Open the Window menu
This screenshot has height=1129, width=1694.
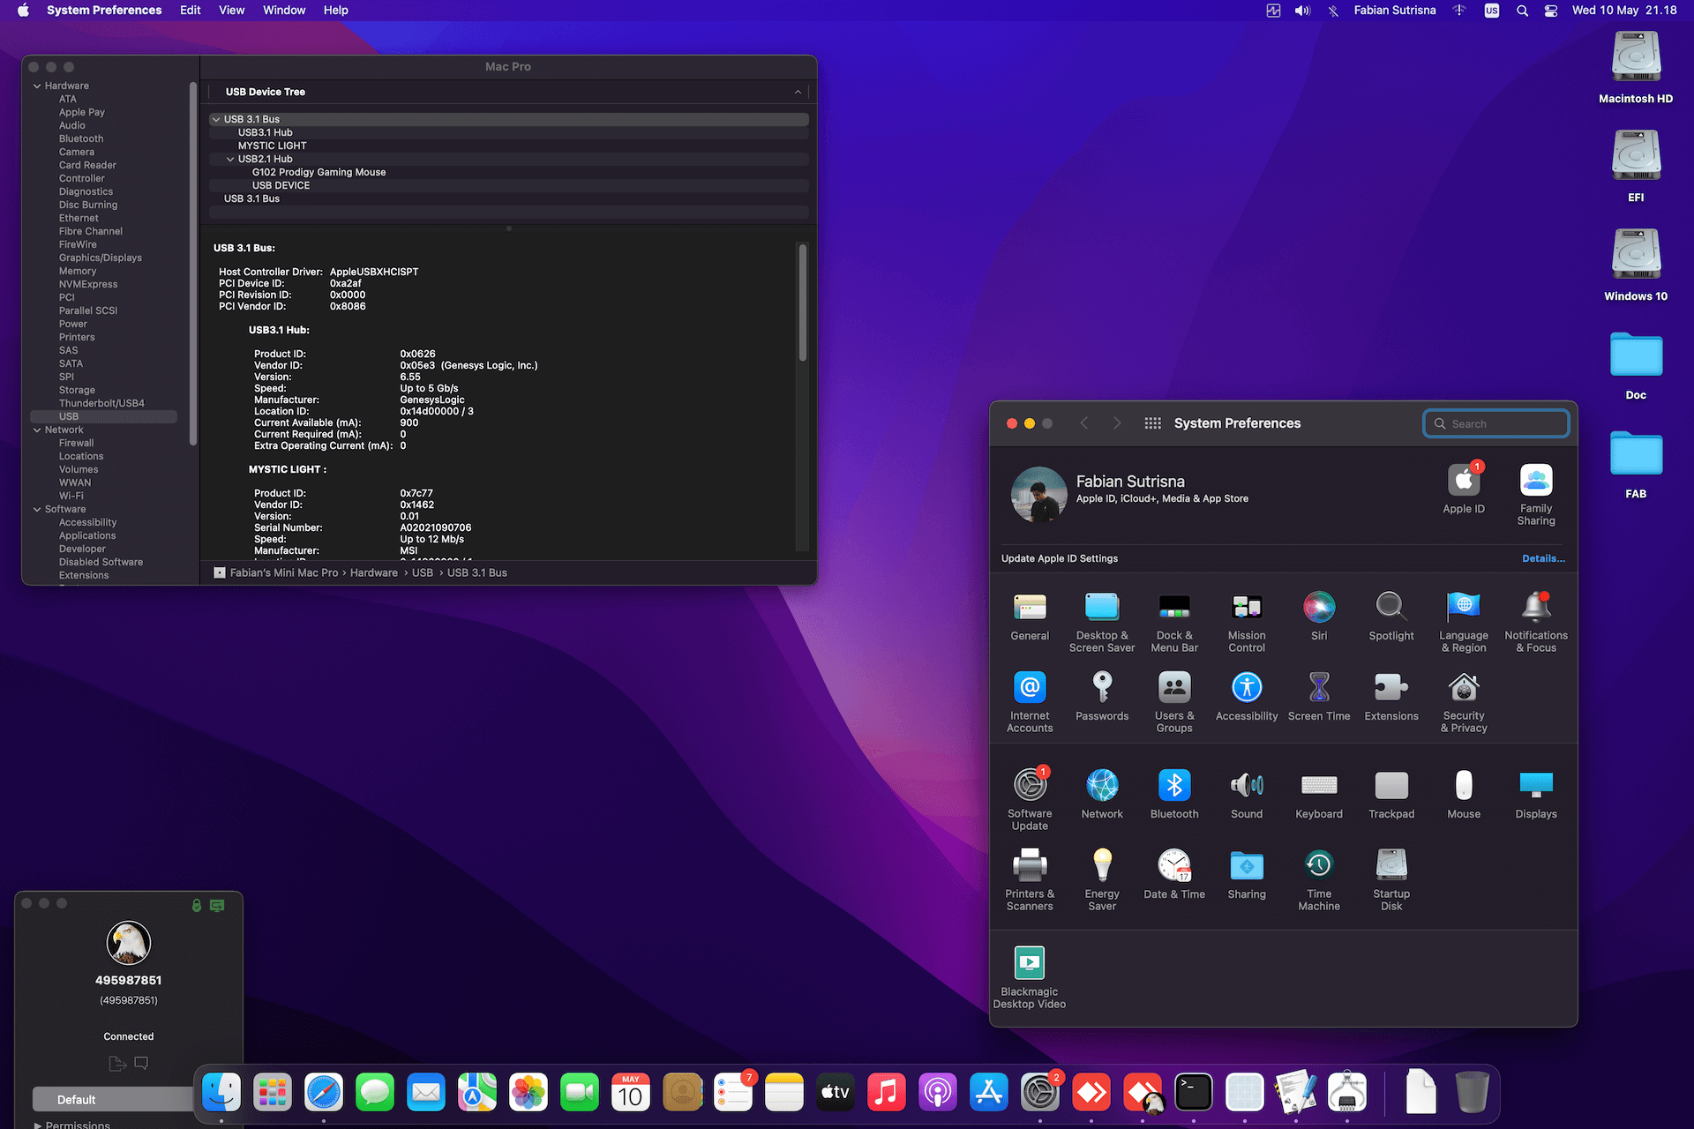(284, 11)
